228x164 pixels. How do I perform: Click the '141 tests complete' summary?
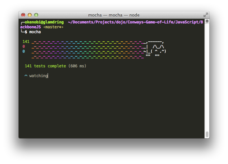[45, 66]
